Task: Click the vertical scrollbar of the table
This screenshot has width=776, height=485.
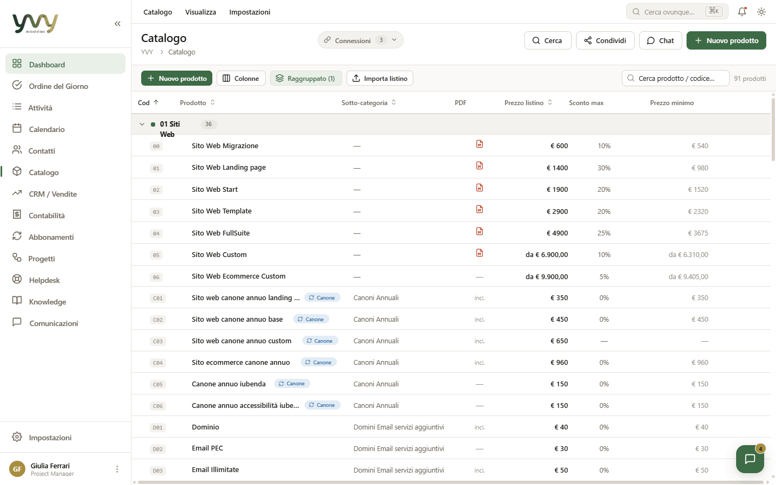Action: [x=773, y=129]
